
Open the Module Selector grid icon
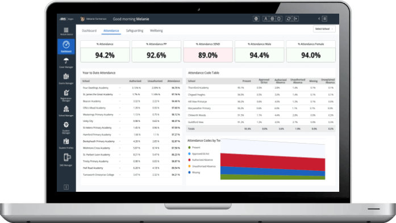[66, 30]
